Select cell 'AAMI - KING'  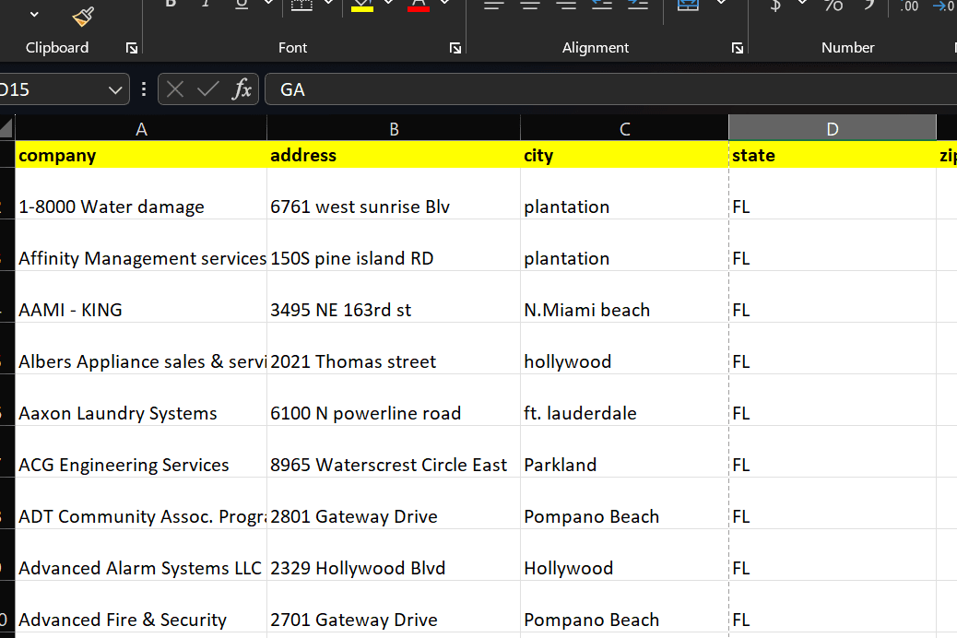[141, 297]
